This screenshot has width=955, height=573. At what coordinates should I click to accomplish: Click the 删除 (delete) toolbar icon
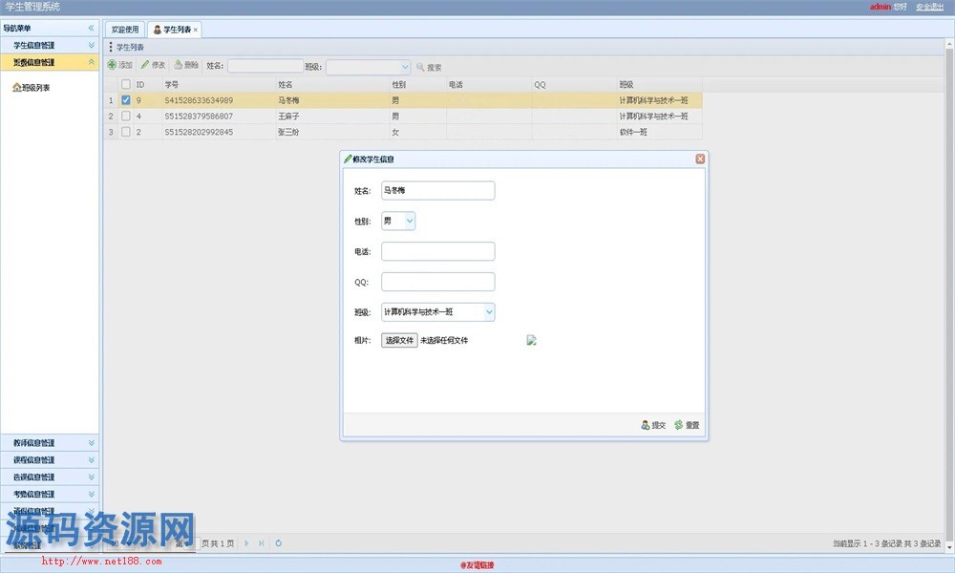pyautogui.click(x=179, y=66)
